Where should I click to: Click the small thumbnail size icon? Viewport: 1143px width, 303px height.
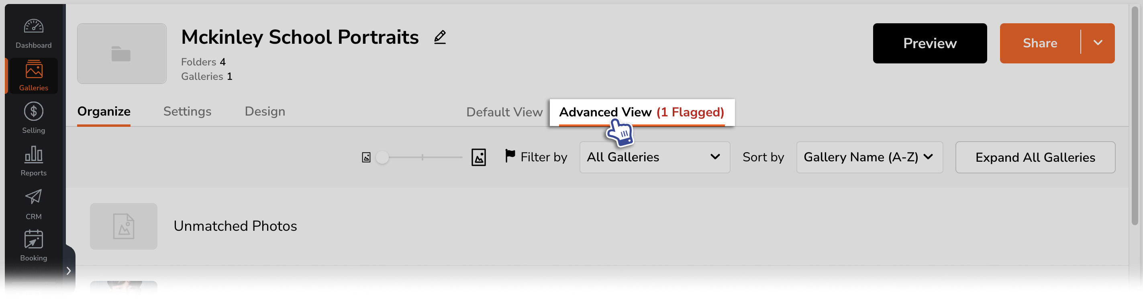click(x=366, y=157)
